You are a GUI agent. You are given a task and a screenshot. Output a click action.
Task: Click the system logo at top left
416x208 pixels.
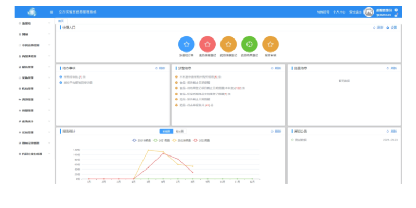point(32,11)
